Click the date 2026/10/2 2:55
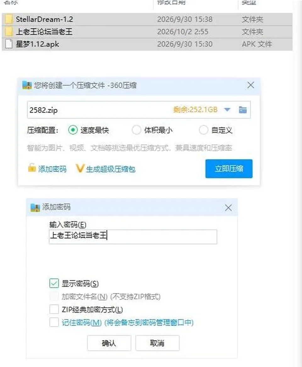 pos(183,32)
